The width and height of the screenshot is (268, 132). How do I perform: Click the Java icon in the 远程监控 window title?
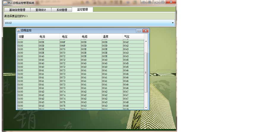point(18,30)
